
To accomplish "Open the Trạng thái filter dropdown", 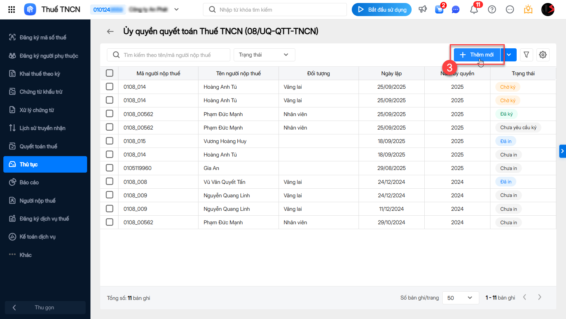I will 264,55.
